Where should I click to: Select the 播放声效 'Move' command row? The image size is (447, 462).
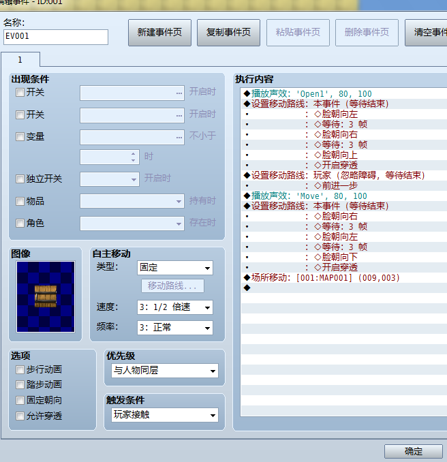click(x=344, y=196)
